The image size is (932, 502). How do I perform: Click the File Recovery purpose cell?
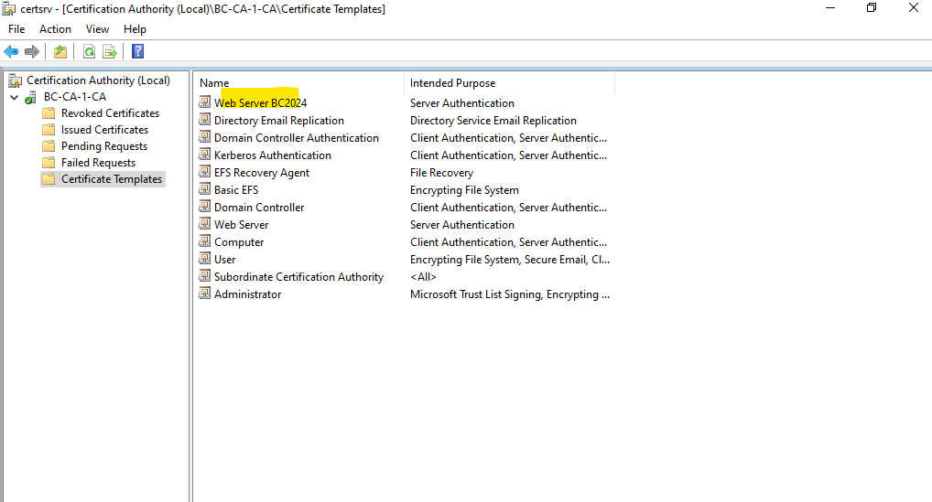(x=441, y=173)
